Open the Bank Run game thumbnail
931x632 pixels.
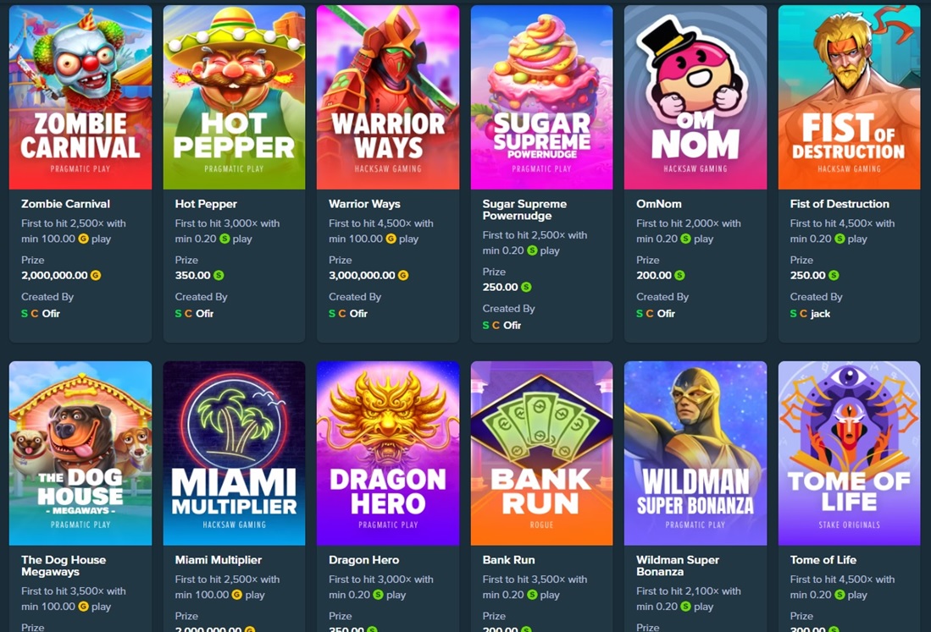pos(541,453)
